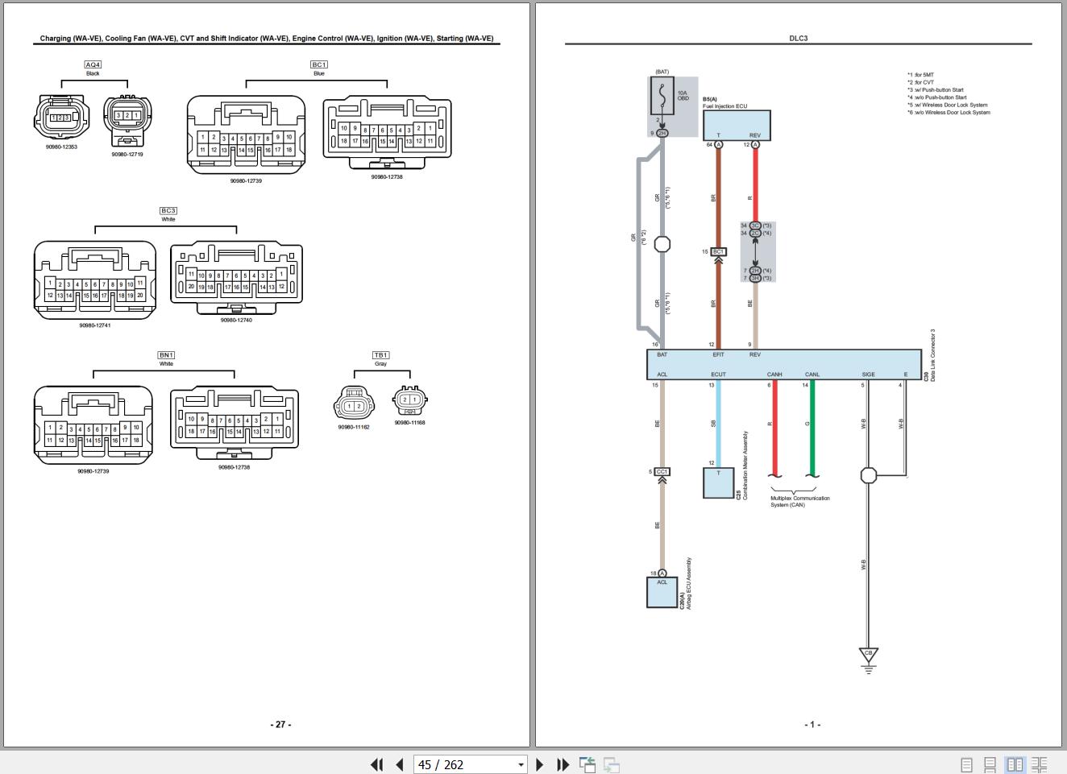This screenshot has width=1067, height=774.
Task: Click the Multiplex Communication System label
Action: pos(800,501)
